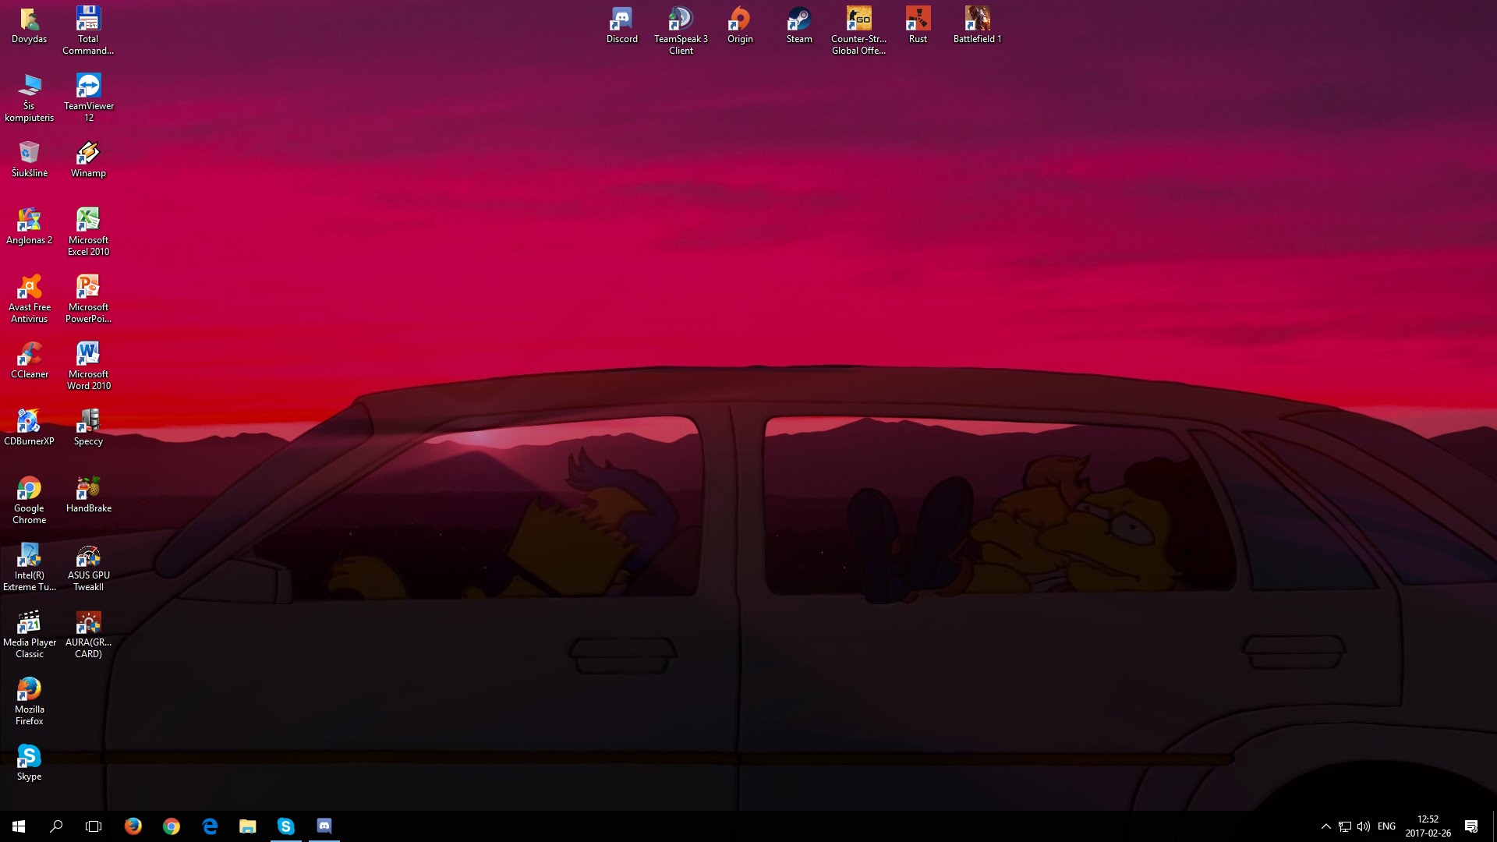Open Avast Free Antivirus icon
This screenshot has height=842, width=1497.
click(x=29, y=299)
